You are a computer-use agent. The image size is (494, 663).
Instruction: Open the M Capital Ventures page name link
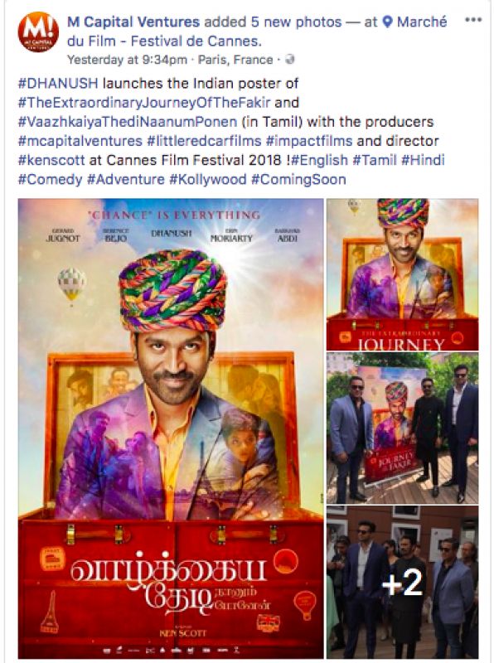133,22
